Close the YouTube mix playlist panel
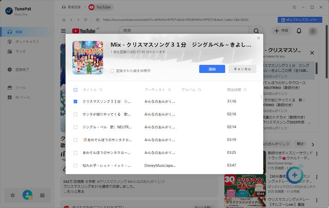Image resolution: width=329 pixels, height=208 pixels. [x=312, y=53]
